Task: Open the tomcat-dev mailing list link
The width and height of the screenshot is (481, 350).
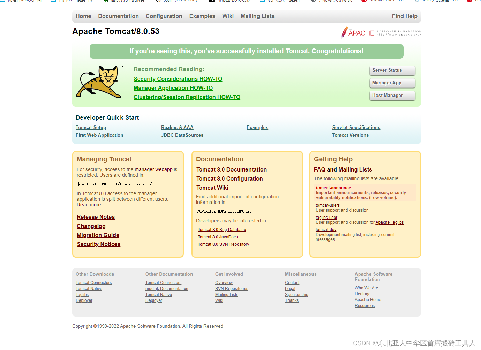Action: [326, 230]
